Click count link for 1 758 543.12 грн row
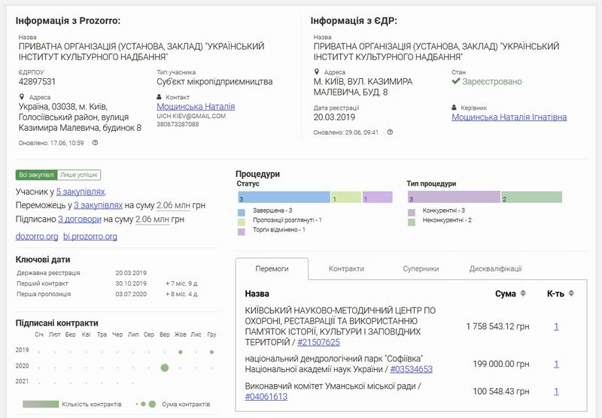602x418 pixels. pos(556,327)
